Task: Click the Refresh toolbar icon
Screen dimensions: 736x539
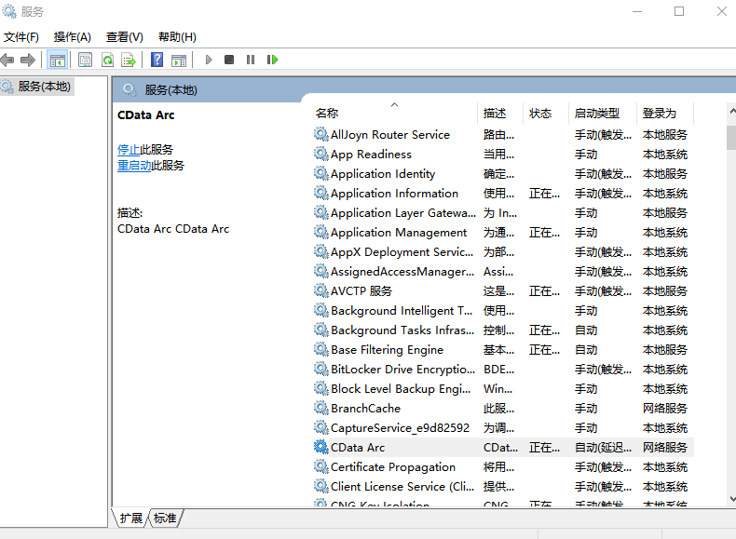Action: pyautogui.click(x=107, y=60)
